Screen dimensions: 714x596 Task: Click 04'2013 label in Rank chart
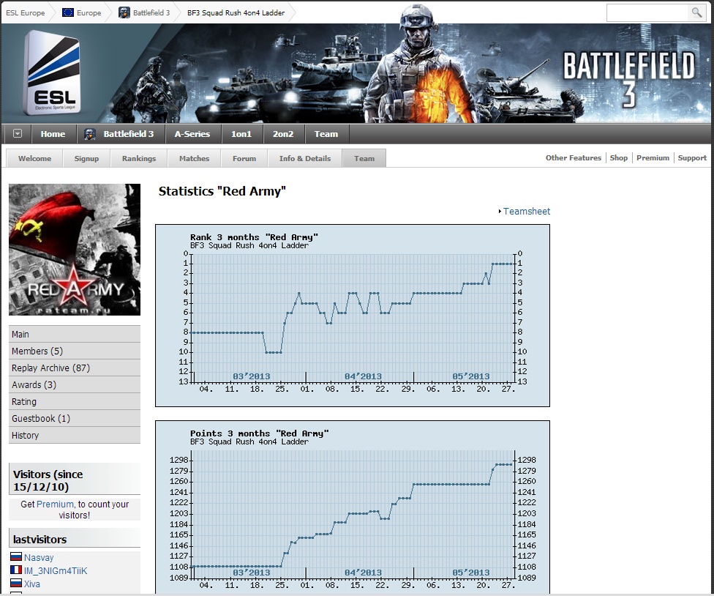click(x=363, y=376)
